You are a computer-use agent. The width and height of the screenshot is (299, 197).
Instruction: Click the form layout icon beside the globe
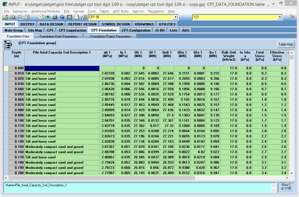[x=69, y=17]
